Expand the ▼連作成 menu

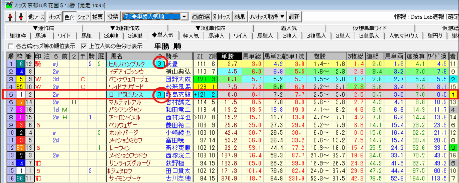pyautogui.click(x=43, y=28)
